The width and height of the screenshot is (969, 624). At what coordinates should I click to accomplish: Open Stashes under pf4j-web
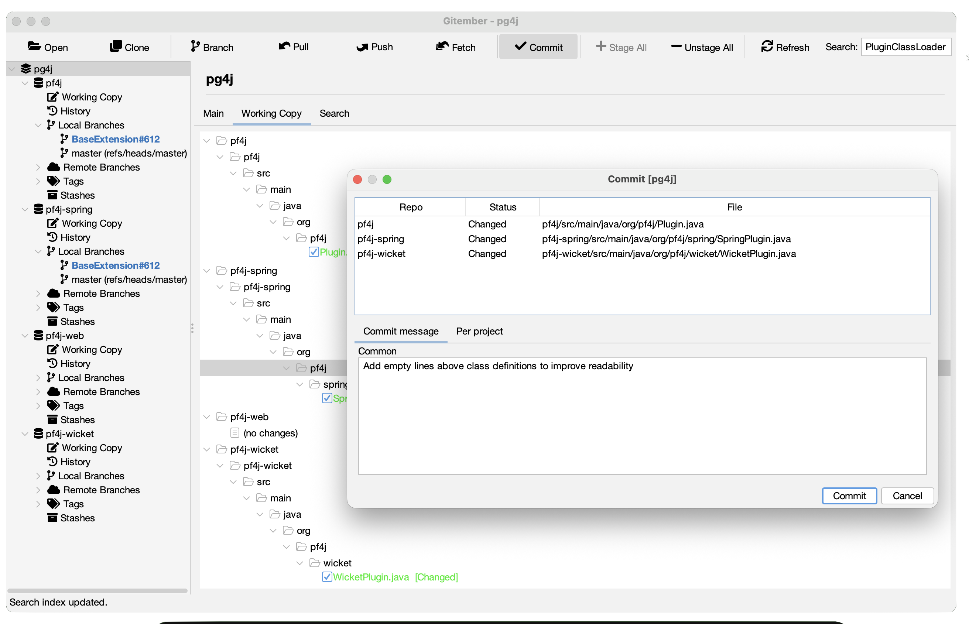tap(71, 420)
